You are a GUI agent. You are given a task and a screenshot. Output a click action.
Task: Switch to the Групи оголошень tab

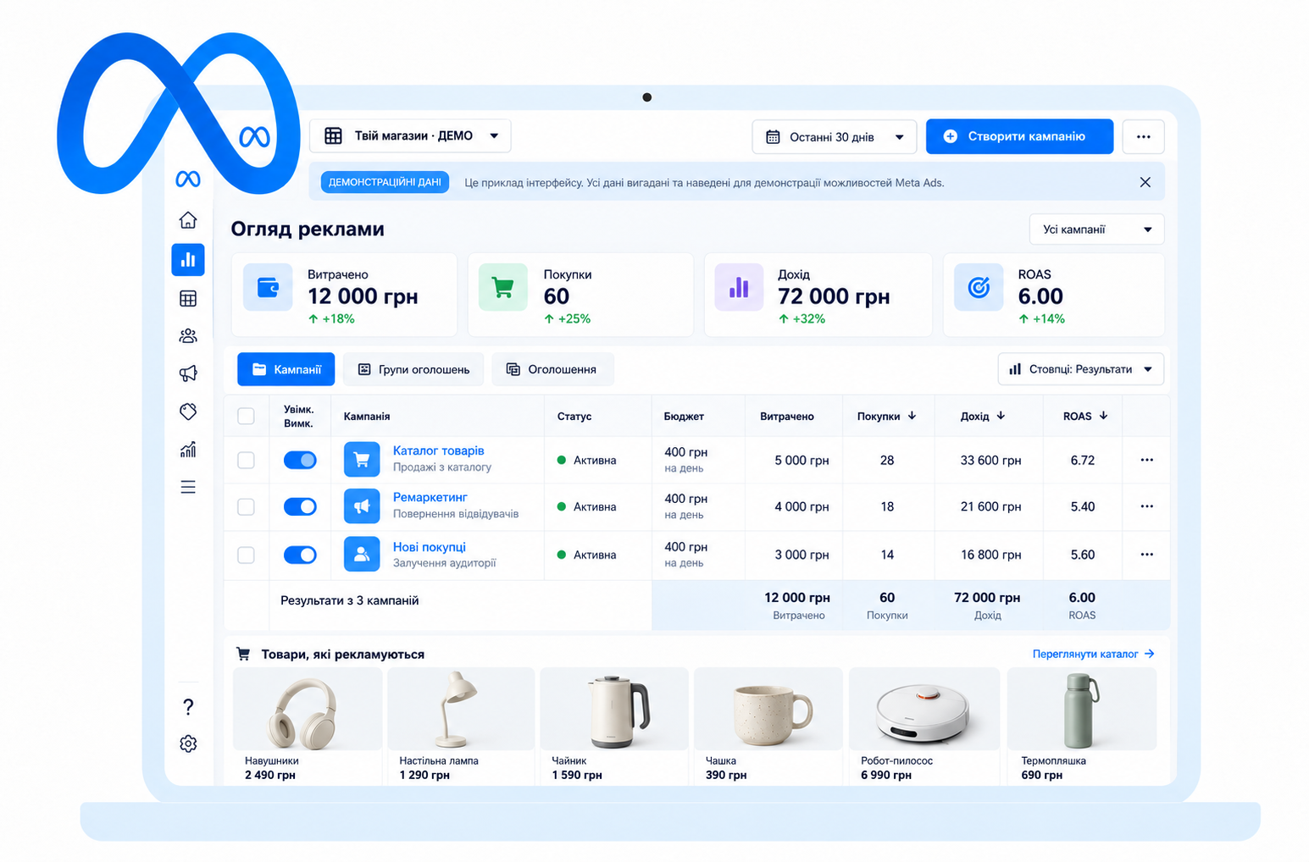coord(413,369)
